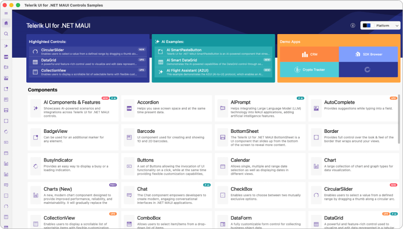Open the AI SmartPasteButton example
The width and height of the screenshot is (403, 229).
(x=213, y=51)
